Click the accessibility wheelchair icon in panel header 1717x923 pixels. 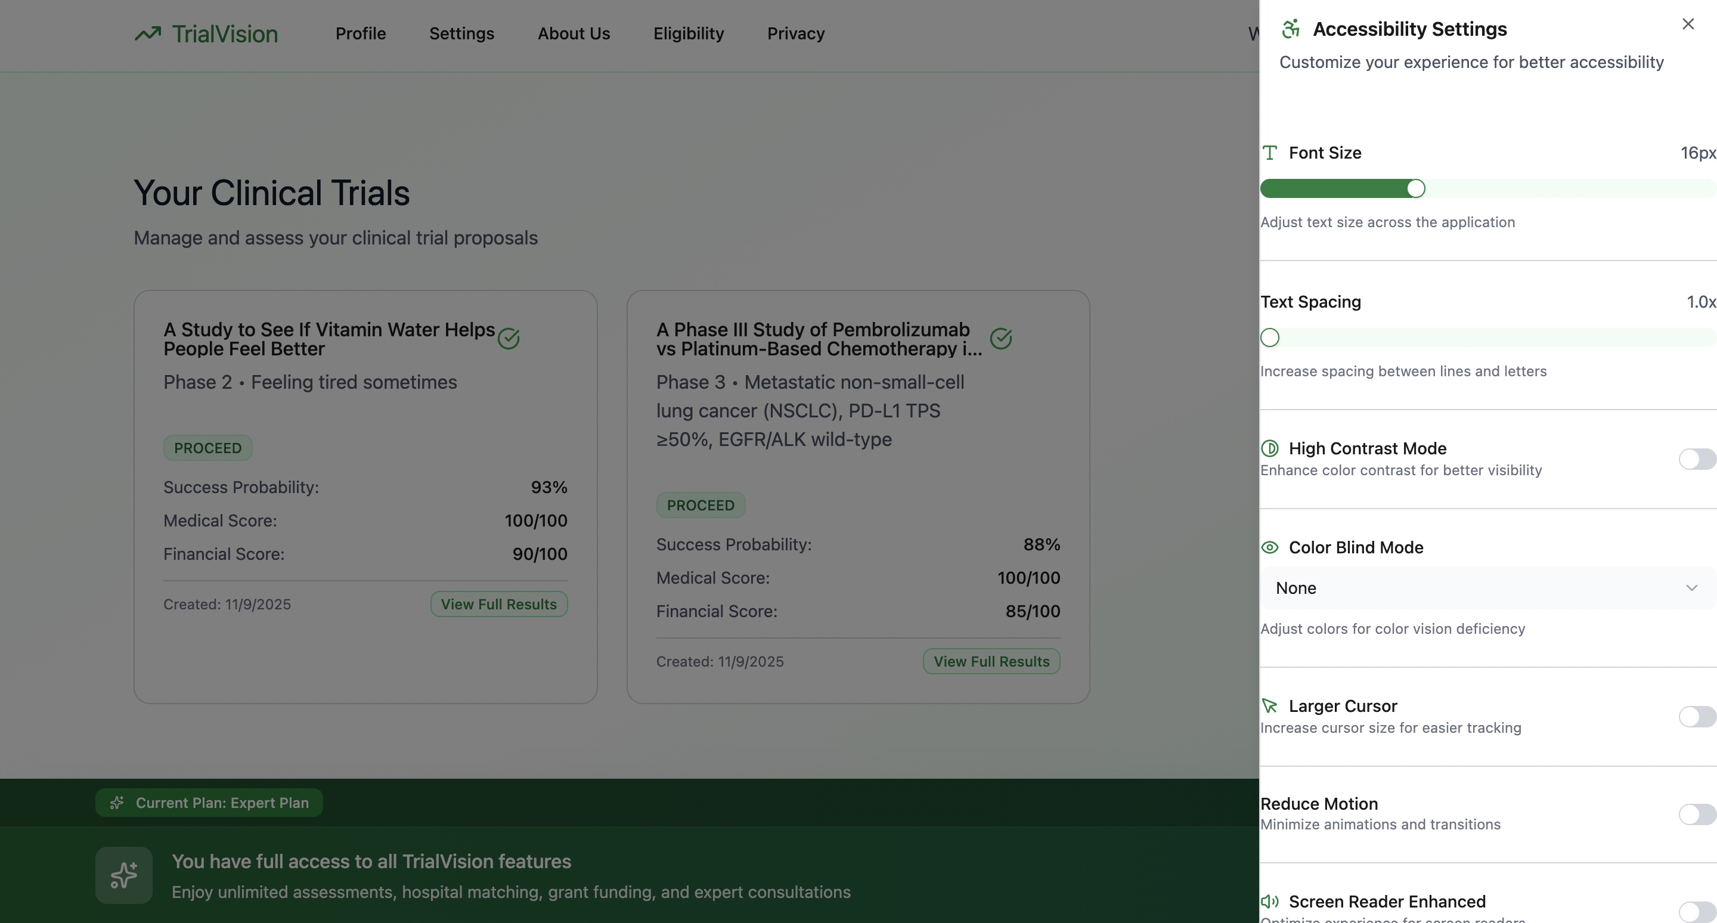(x=1291, y=29)
